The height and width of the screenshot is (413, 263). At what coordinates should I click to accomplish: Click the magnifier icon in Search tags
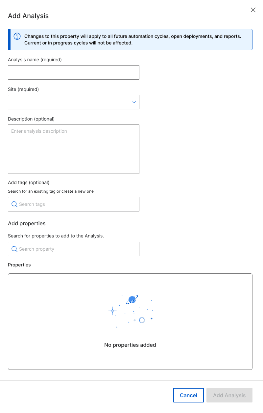[14, 204]
